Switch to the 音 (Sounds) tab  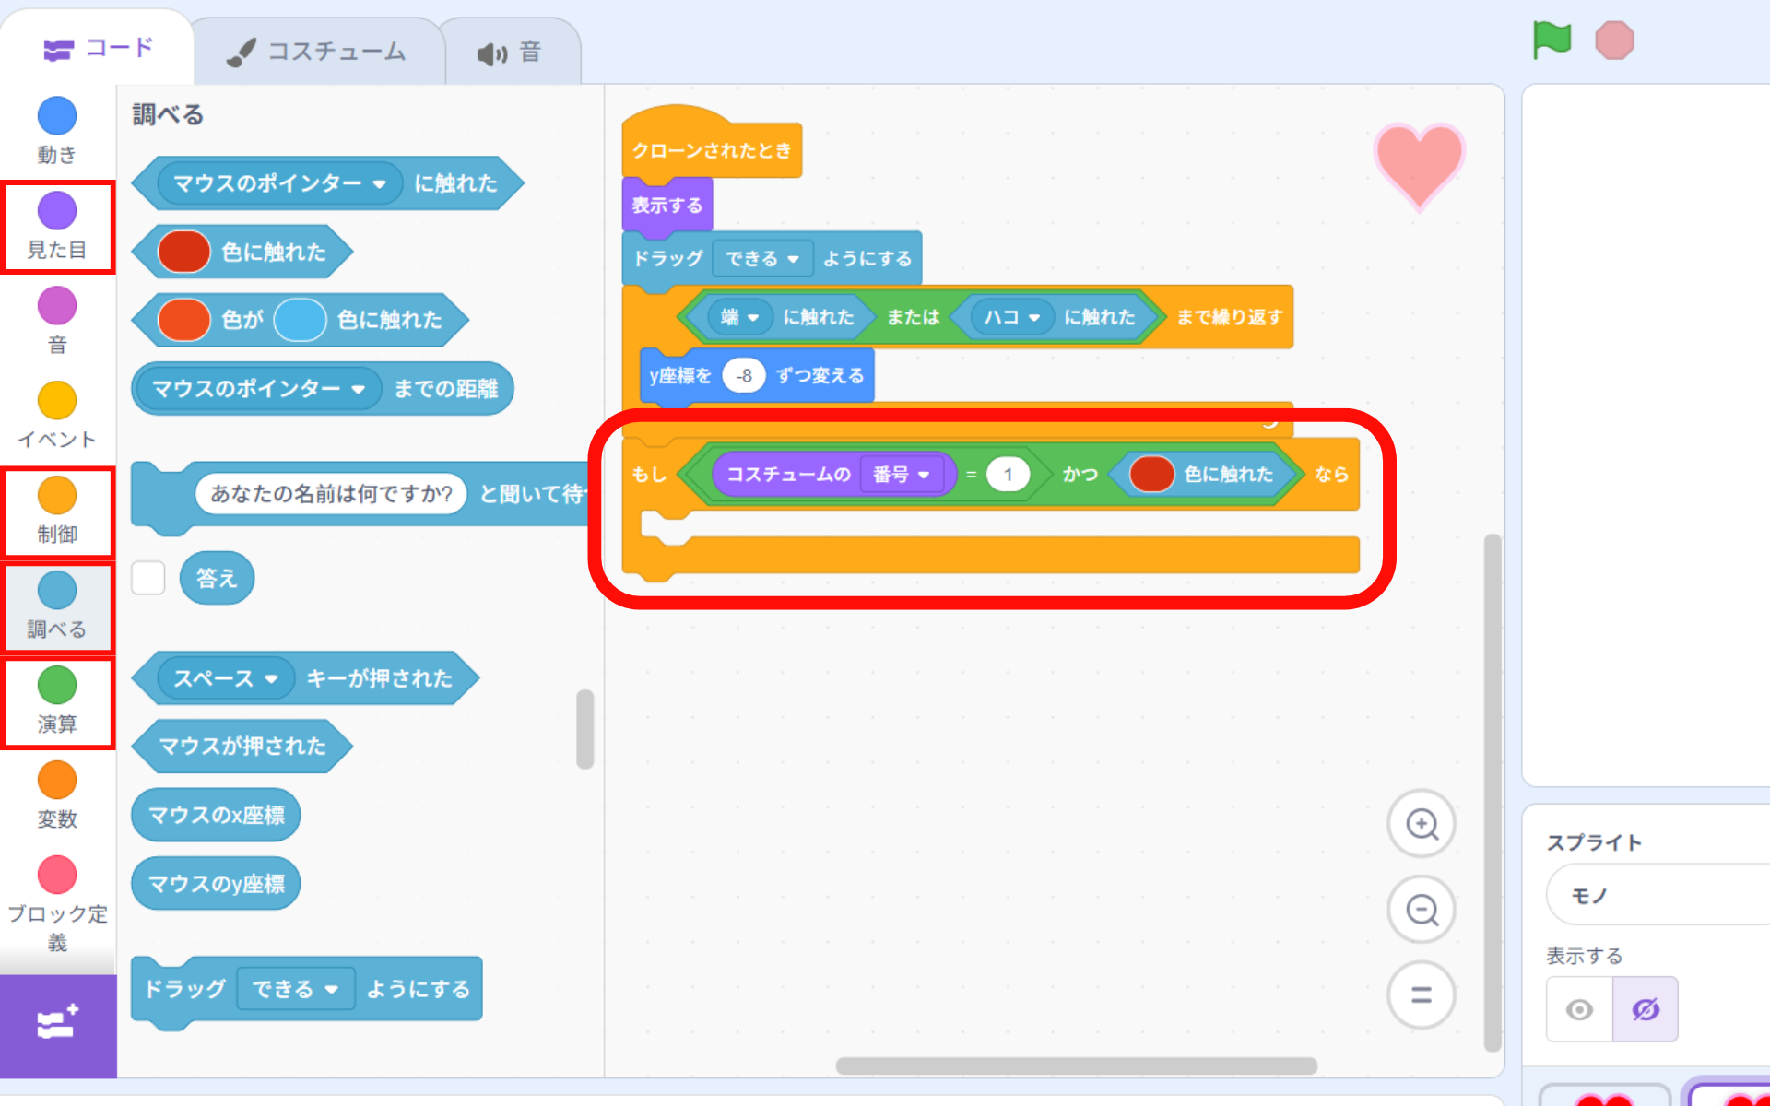point(510,53)
